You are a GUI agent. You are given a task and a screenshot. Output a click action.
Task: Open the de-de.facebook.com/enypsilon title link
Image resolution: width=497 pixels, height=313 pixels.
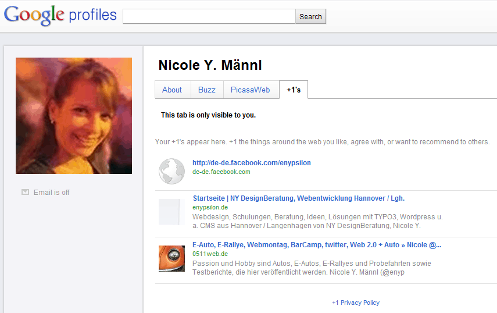tap(252, 163)
